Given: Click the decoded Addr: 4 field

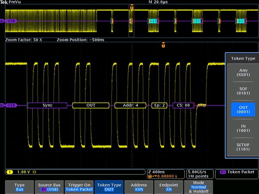Looking at the screenshot, I should click(x=130, y=105).
